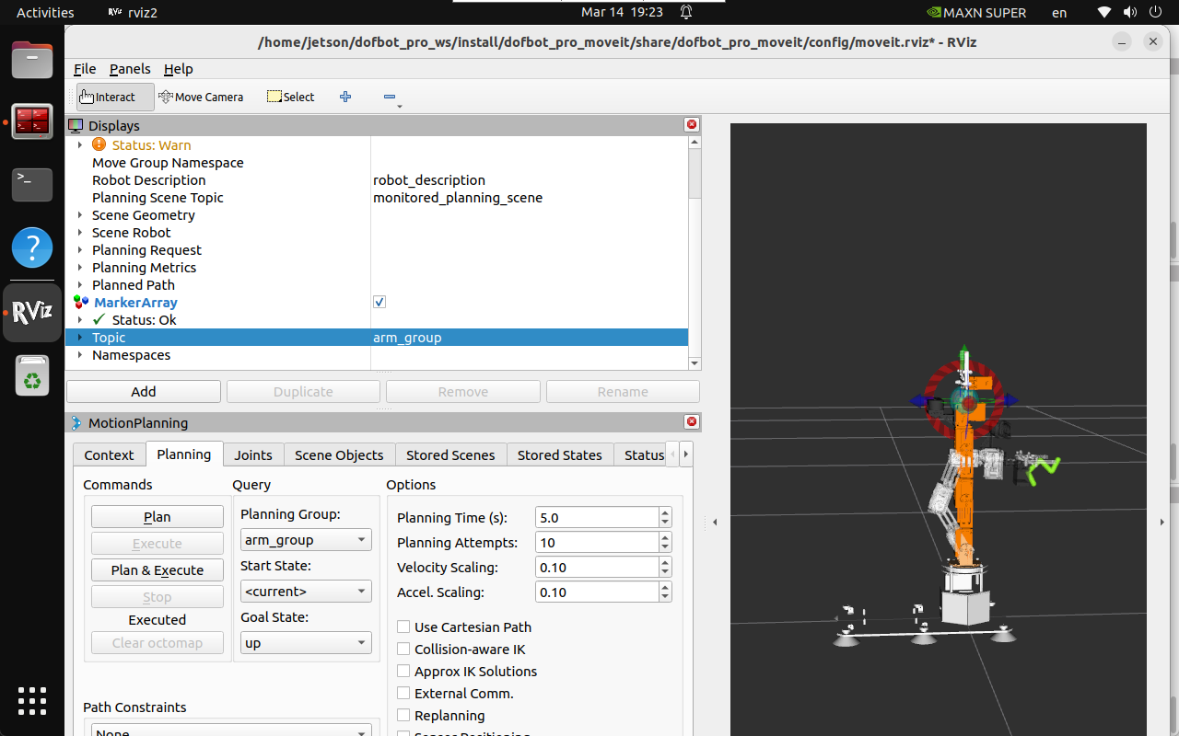Viewport: 1179px width, 736px height.
Task: Close the Displays panel
Action: coord(692,125)
